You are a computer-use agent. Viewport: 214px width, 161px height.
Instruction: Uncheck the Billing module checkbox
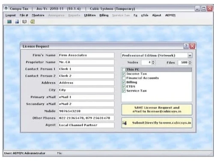pos(124,82)
